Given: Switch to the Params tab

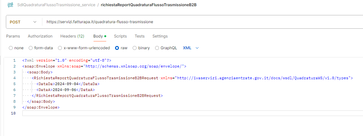Looking at the screenshot, I should 13,36.
